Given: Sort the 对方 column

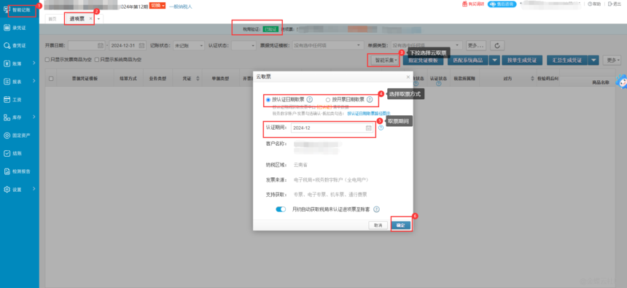Looking at the screenshot, I should 532,79.
